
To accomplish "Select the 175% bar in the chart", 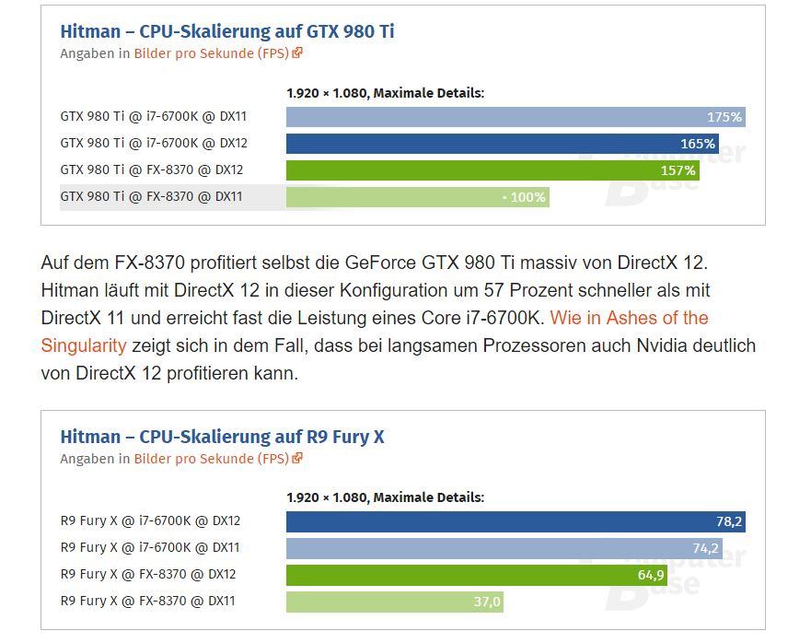I will pos(516,117).
